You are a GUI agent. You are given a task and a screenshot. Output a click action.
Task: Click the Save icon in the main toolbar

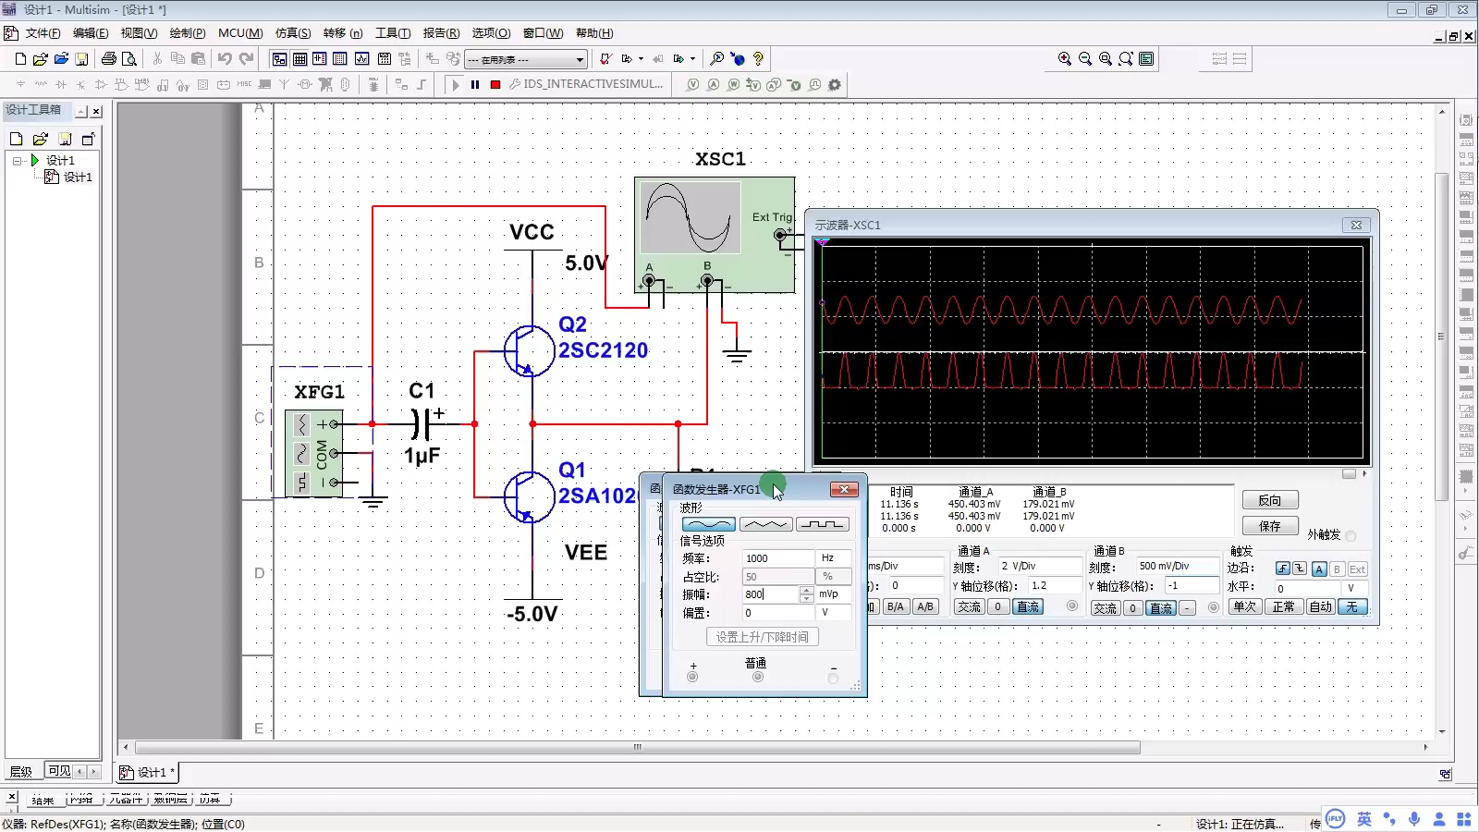click(81, 59)
